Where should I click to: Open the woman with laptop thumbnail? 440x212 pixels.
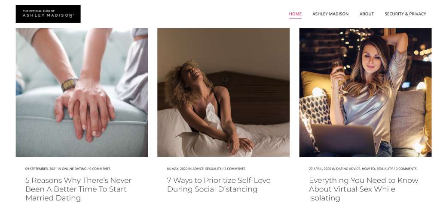pos(365,93)
